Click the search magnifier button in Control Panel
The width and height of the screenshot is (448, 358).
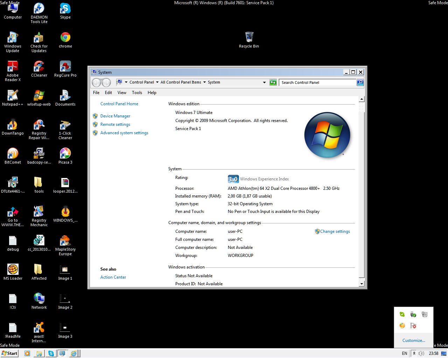coord(360,83)
